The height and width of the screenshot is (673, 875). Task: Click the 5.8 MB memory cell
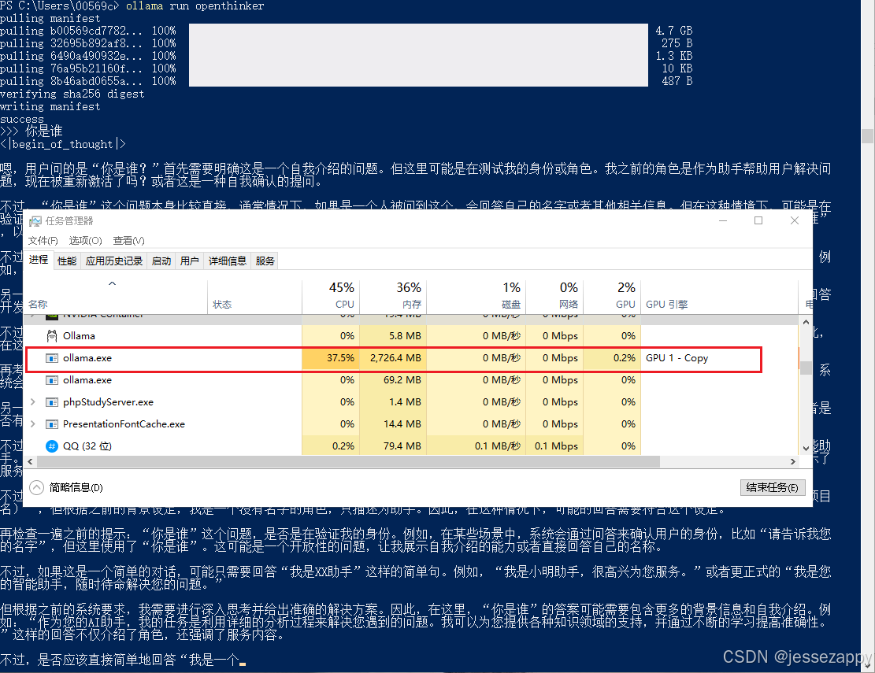coord(393,335)
